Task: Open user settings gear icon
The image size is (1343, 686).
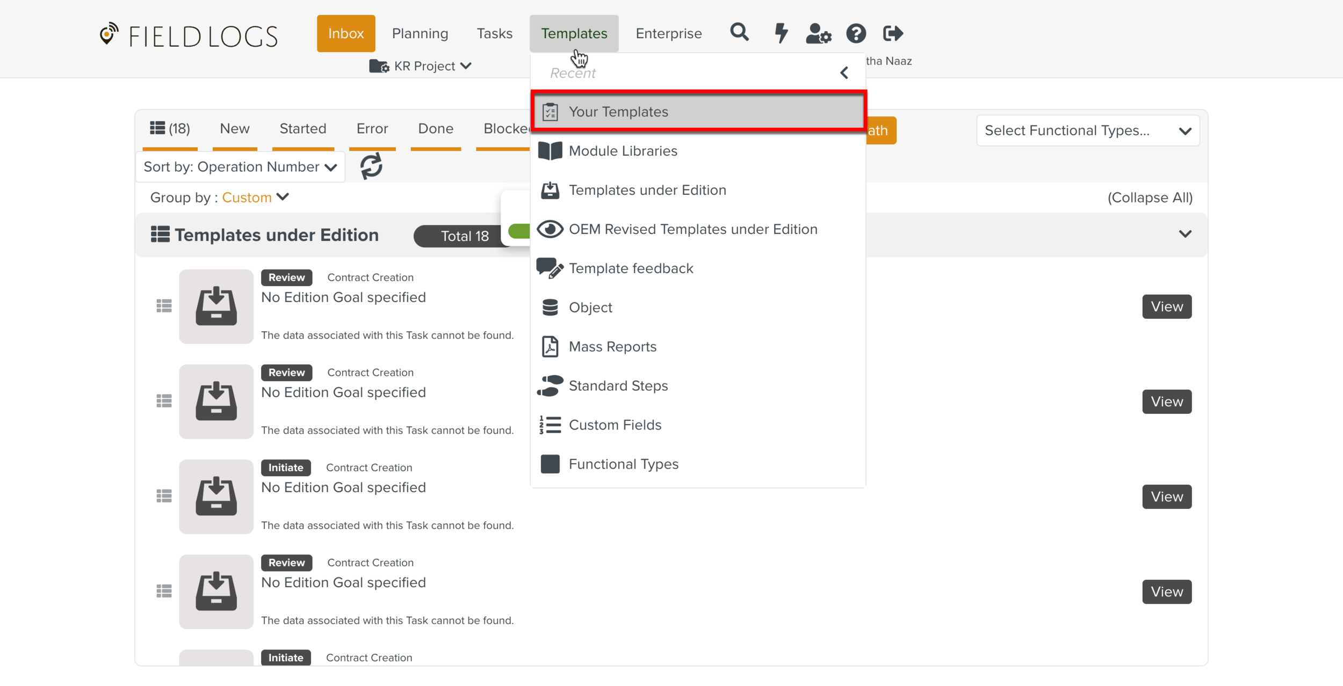Action: coord(818,33)
